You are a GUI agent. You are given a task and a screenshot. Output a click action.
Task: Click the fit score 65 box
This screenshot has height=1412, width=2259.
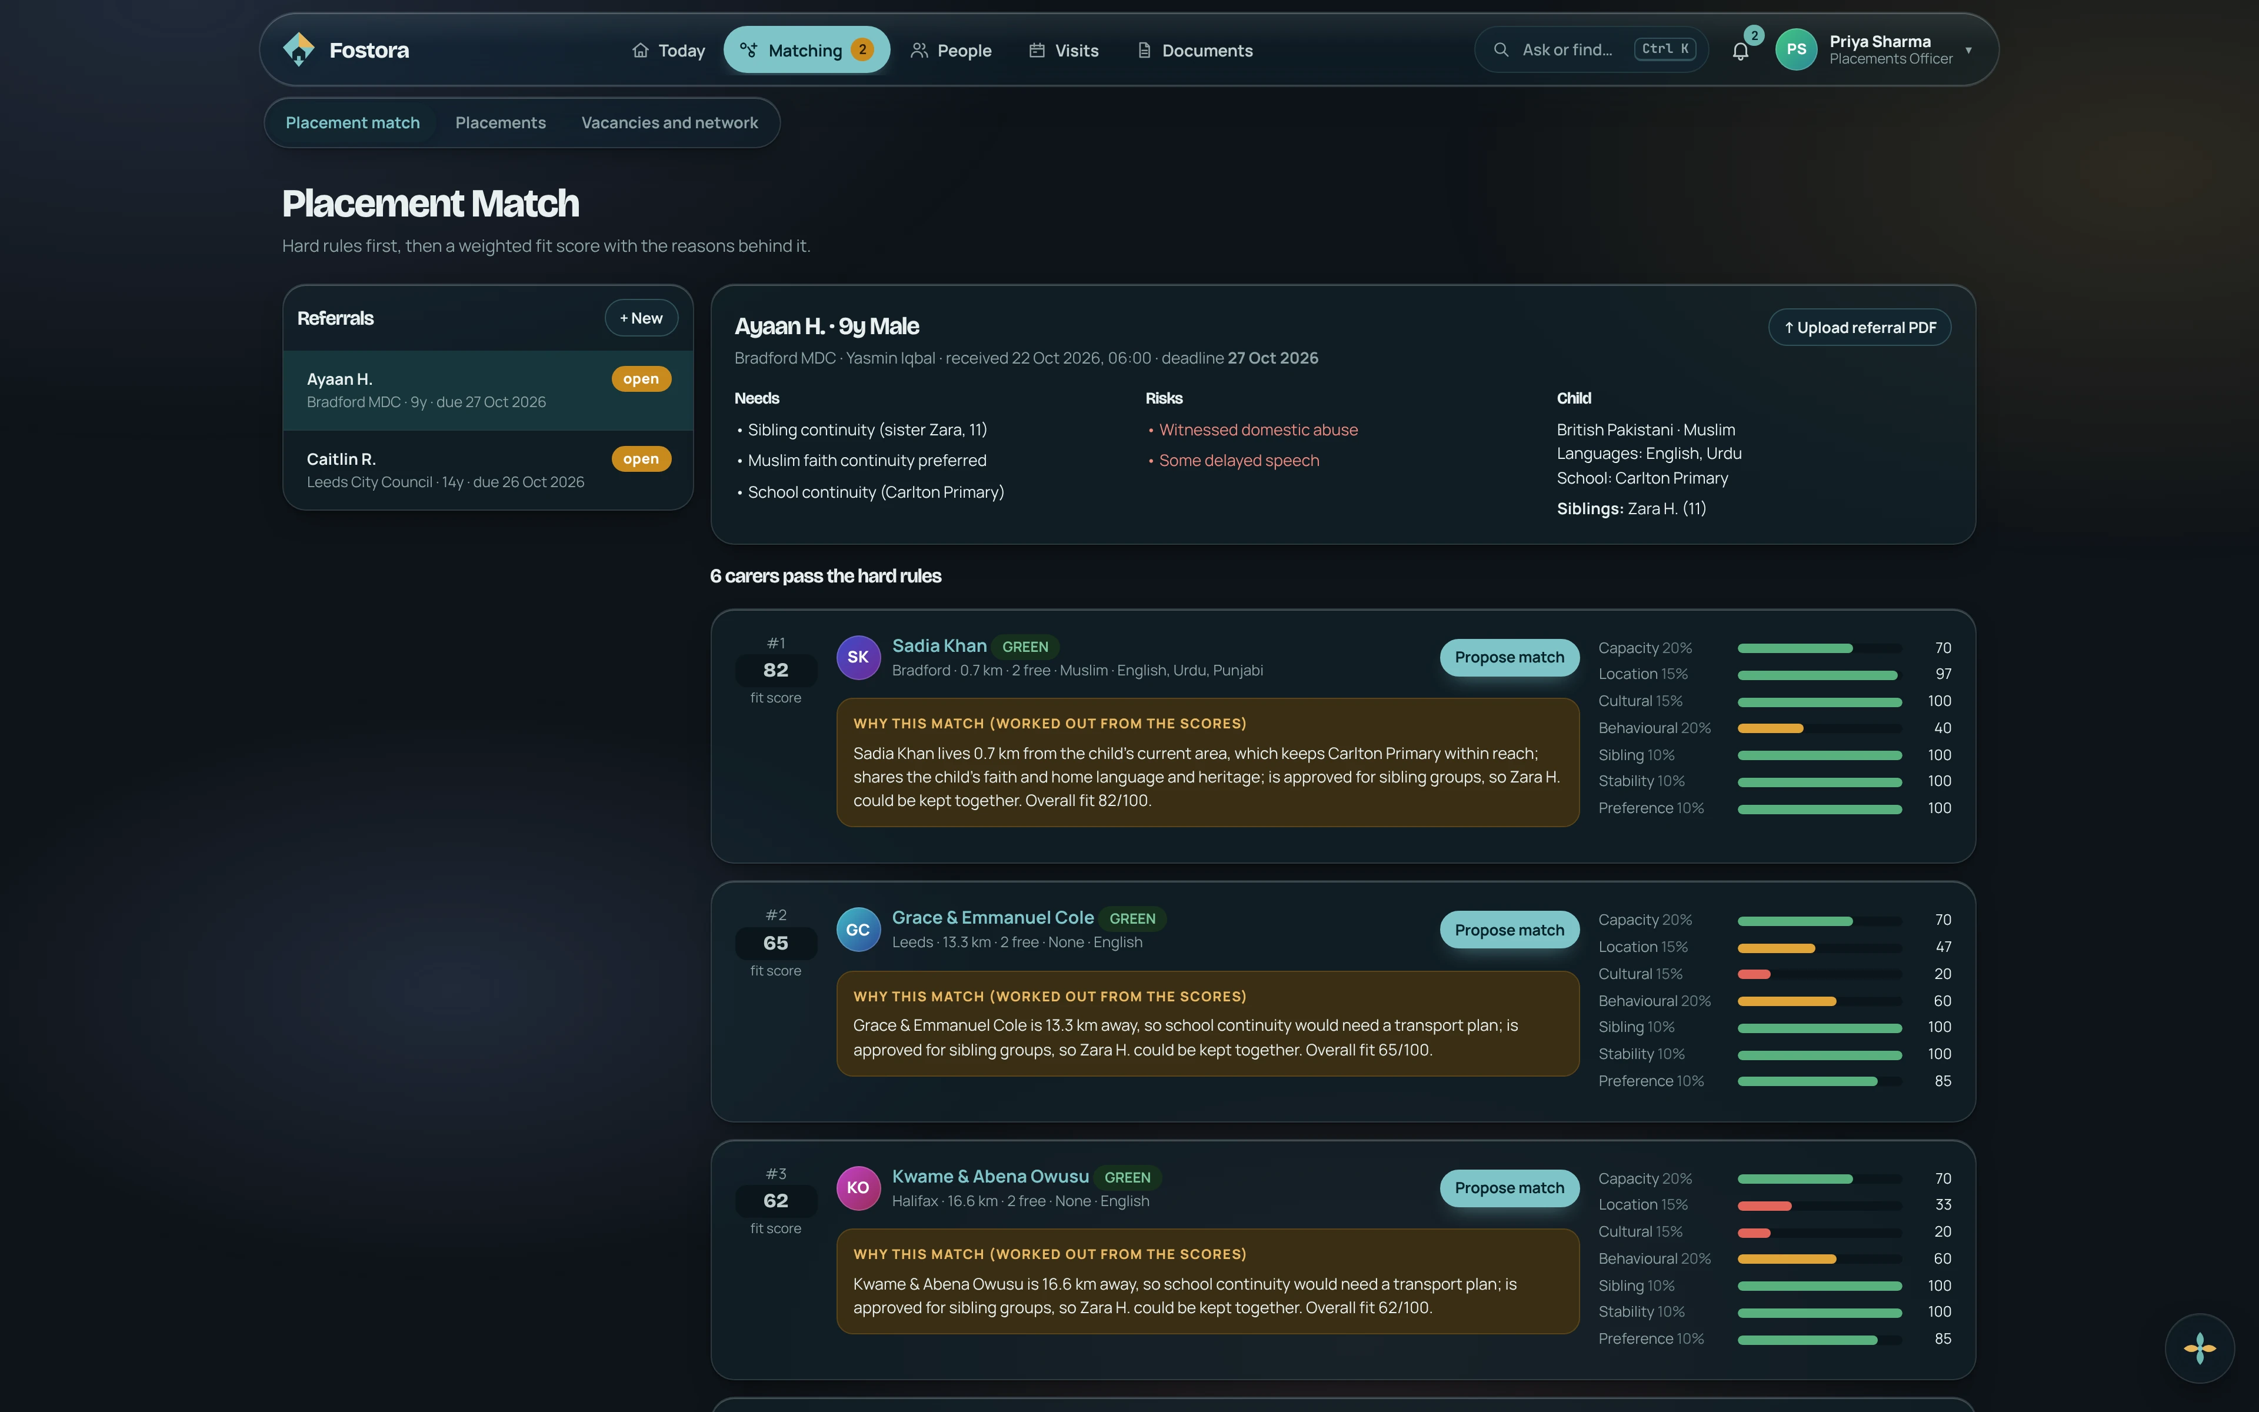pos(776,943)
